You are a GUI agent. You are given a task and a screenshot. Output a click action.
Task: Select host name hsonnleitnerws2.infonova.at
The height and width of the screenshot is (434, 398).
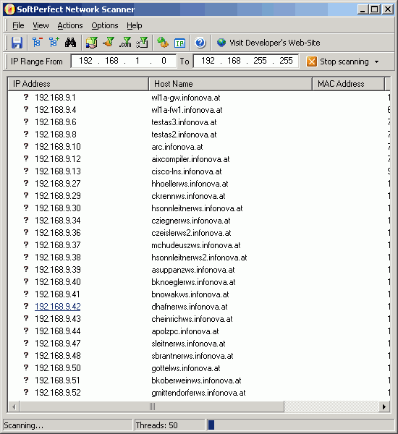[199, 258]
